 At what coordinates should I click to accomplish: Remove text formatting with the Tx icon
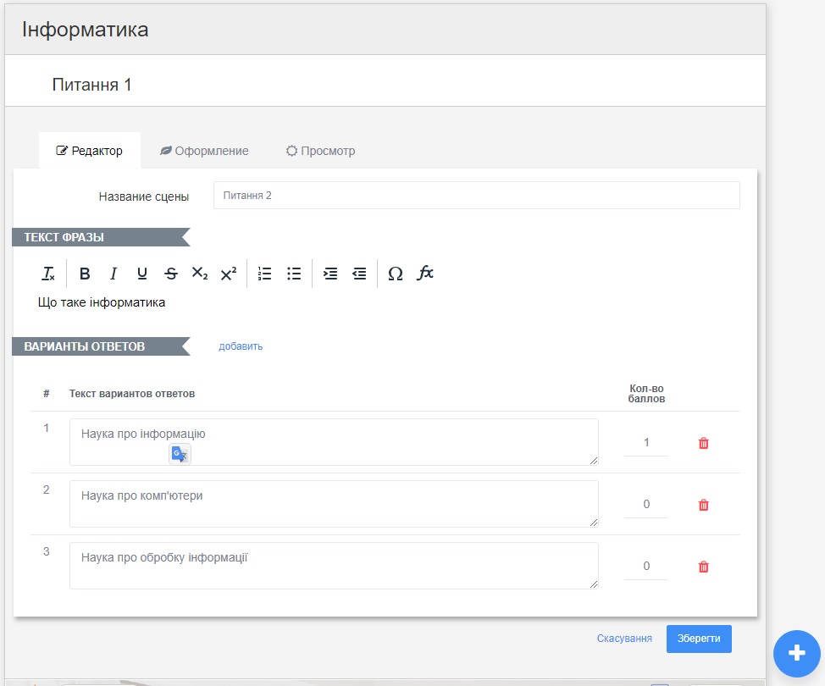[x=48, y=273]
